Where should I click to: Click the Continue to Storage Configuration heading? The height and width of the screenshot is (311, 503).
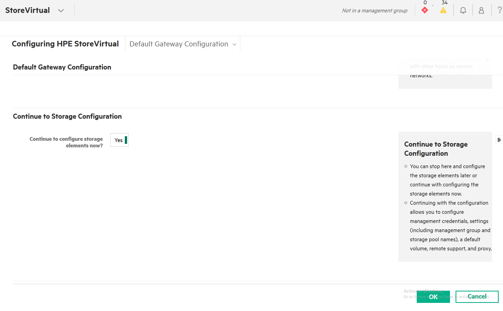coord(67,116)
